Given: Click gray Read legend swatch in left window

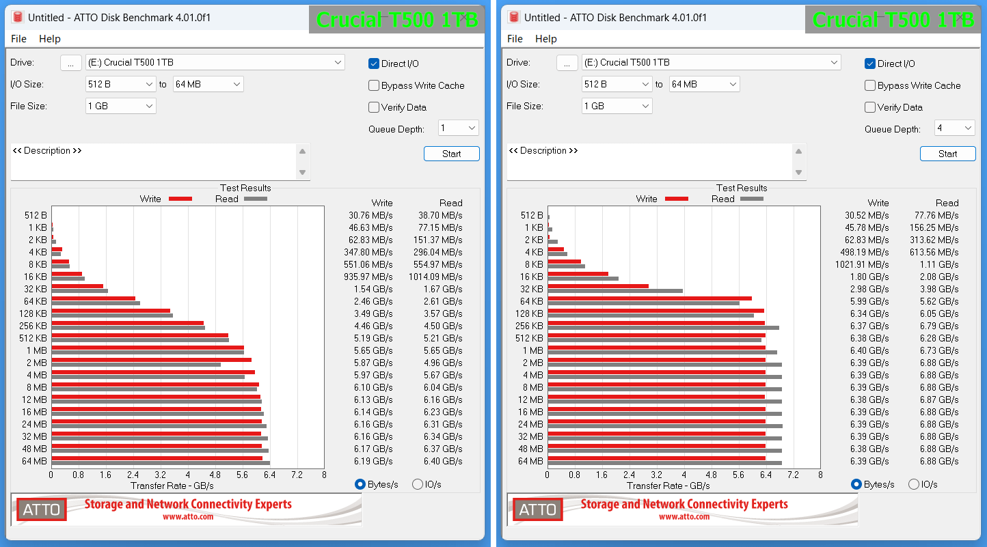Looking at the screenshot, I should click(x=256, y=199).
